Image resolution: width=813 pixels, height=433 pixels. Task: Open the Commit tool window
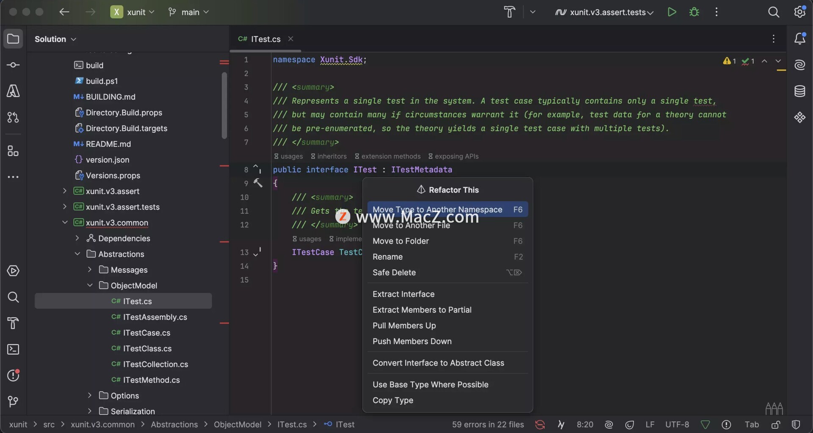pos(13,65)
